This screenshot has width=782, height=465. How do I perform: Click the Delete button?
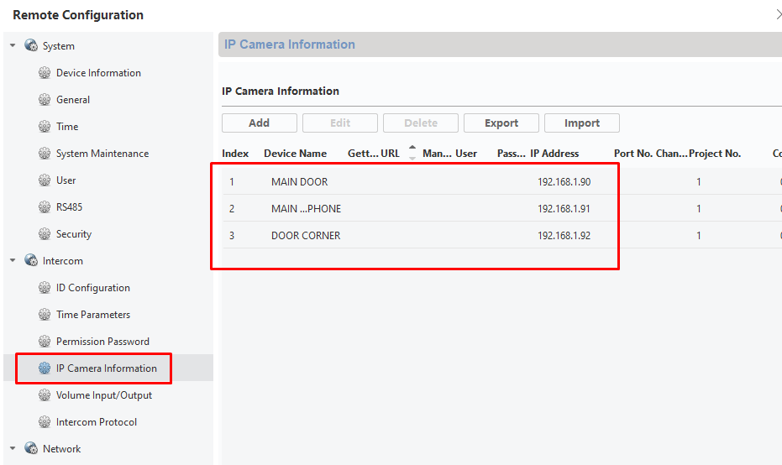tap(421, 123)
